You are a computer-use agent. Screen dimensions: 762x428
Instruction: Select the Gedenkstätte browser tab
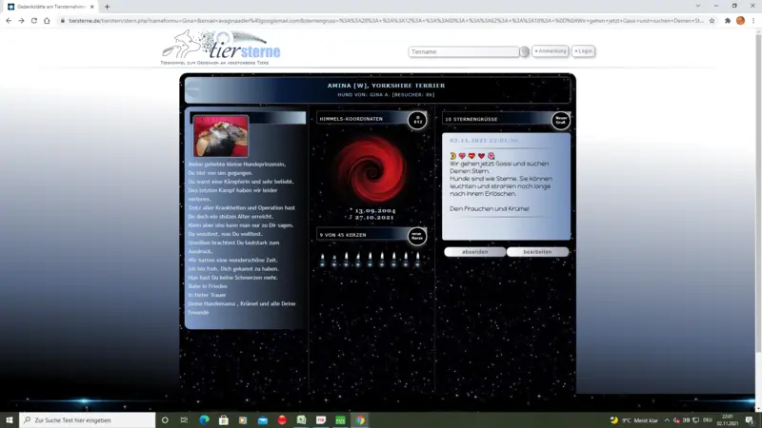tap(50, 7)
